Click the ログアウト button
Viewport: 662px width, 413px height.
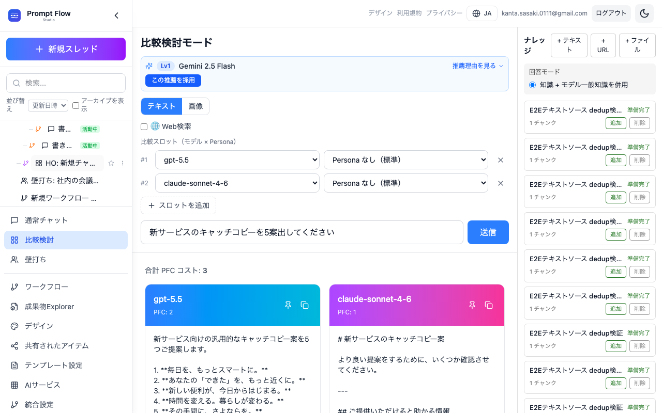(x=611, y=13)
